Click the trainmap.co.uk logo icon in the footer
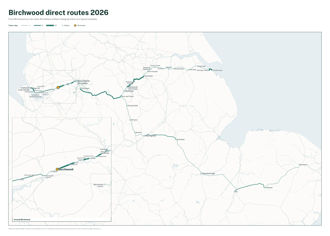Viewport: 330px width, 236px height. [91, 229]
